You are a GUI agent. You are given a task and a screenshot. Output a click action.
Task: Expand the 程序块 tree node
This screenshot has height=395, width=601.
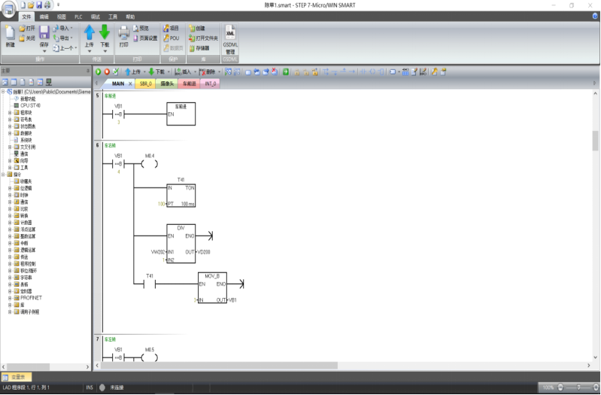pos(10,112)
